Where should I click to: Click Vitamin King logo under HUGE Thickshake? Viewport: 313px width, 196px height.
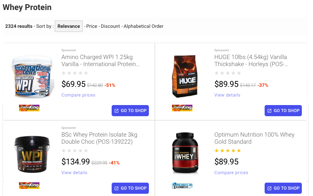click(x=182, y=108)
